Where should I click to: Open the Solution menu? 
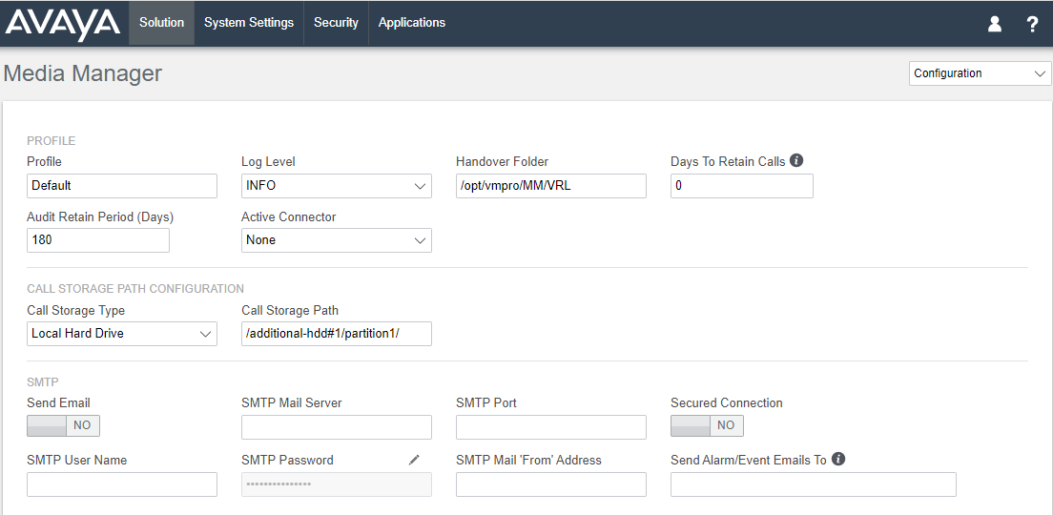(162, 23)
